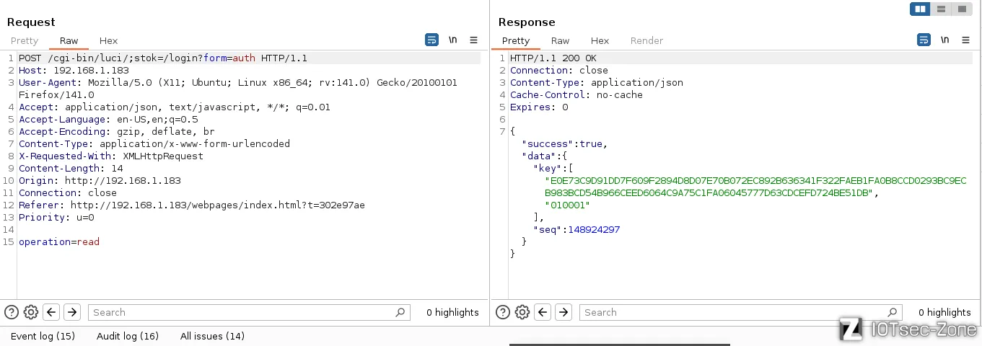
Task: Select Raw tab in Response panel
Action: coord(560,40)
